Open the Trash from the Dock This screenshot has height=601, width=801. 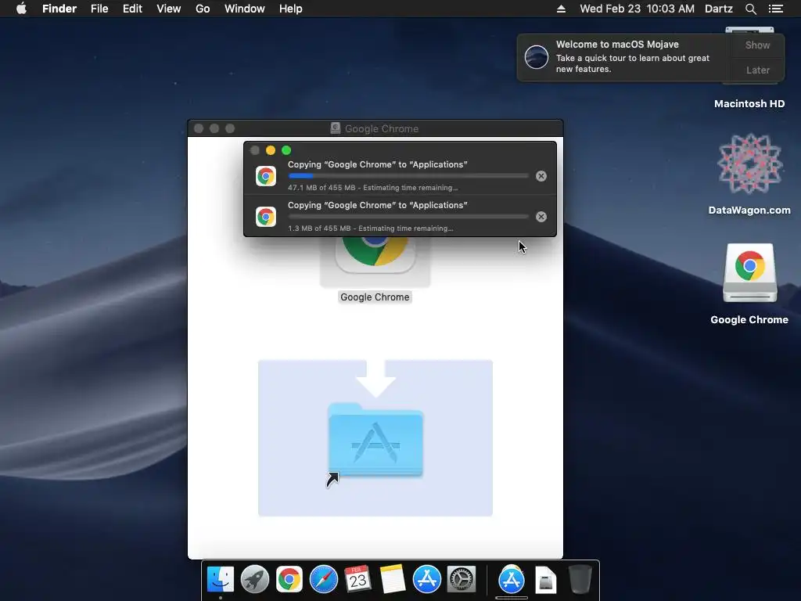tap(580, 580)
